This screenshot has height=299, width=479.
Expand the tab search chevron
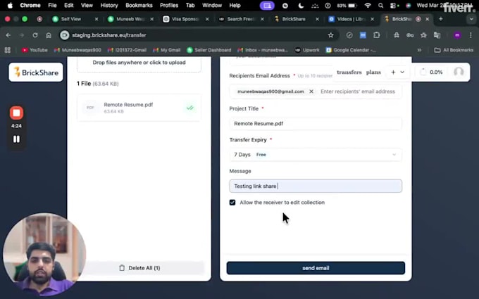coord(471,19)
